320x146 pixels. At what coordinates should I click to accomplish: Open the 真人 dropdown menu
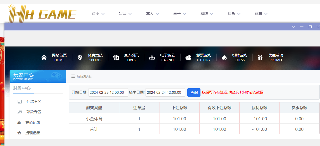click(153, 14)
